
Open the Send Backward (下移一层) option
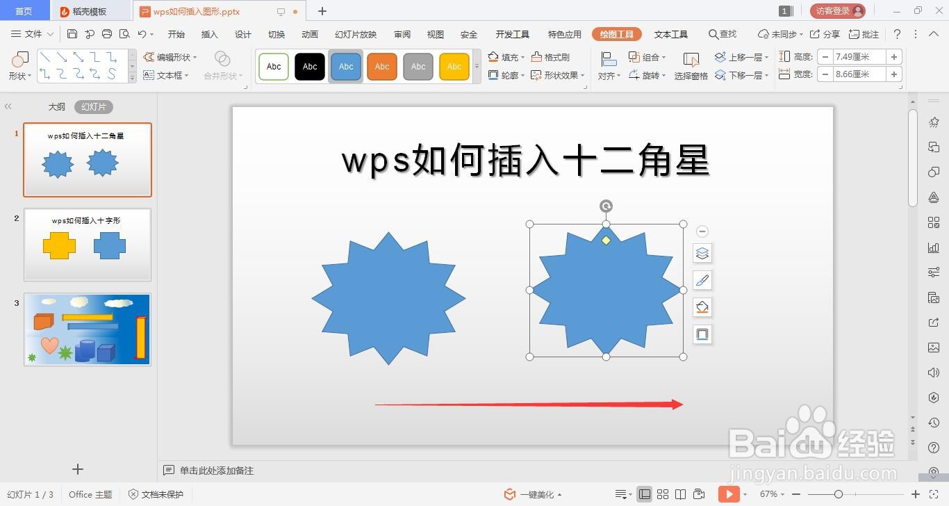pos(742,75)
